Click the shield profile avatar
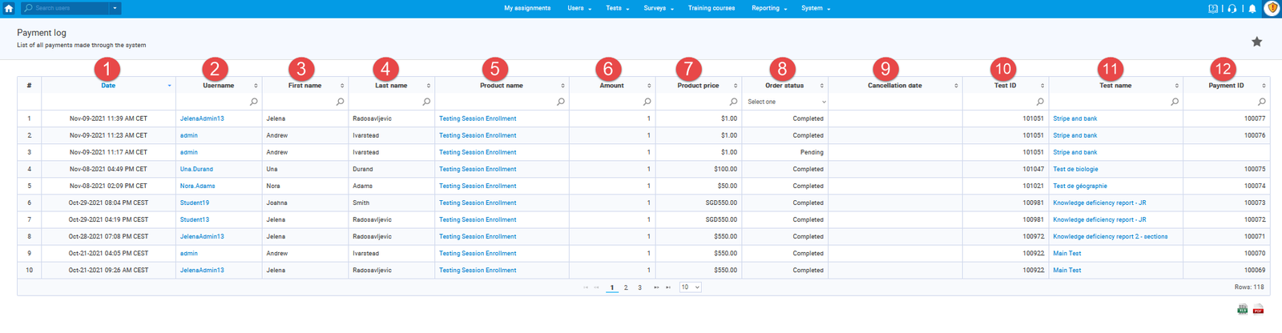 (x=1272, y=8)
